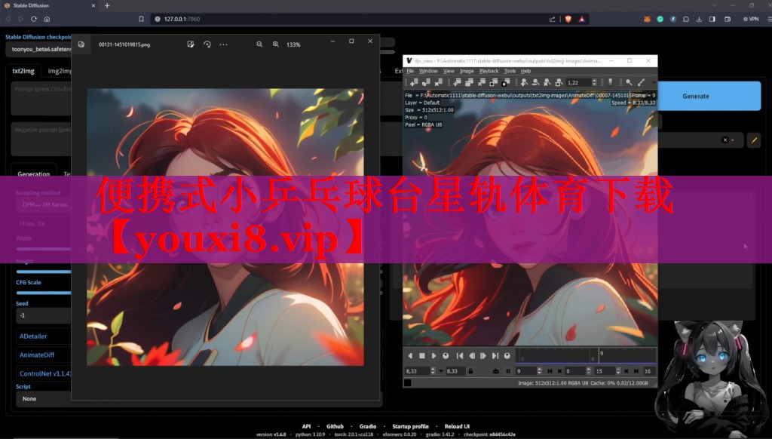Stop playback in djv_view
Viewport: 772px width, 439px height.
[422, 356]
